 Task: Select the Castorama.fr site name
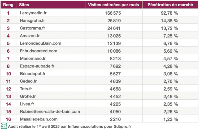point(33,28)
